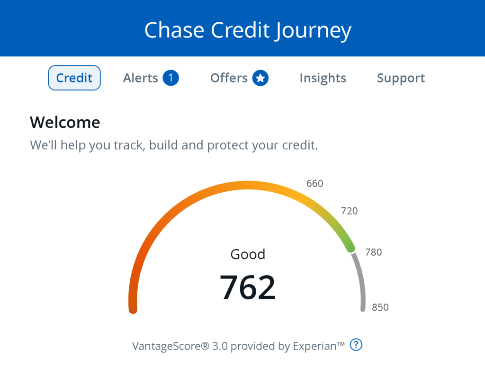The image size is (485, 367).
Task: Click the Welcome heading
Action: [65, 123]
